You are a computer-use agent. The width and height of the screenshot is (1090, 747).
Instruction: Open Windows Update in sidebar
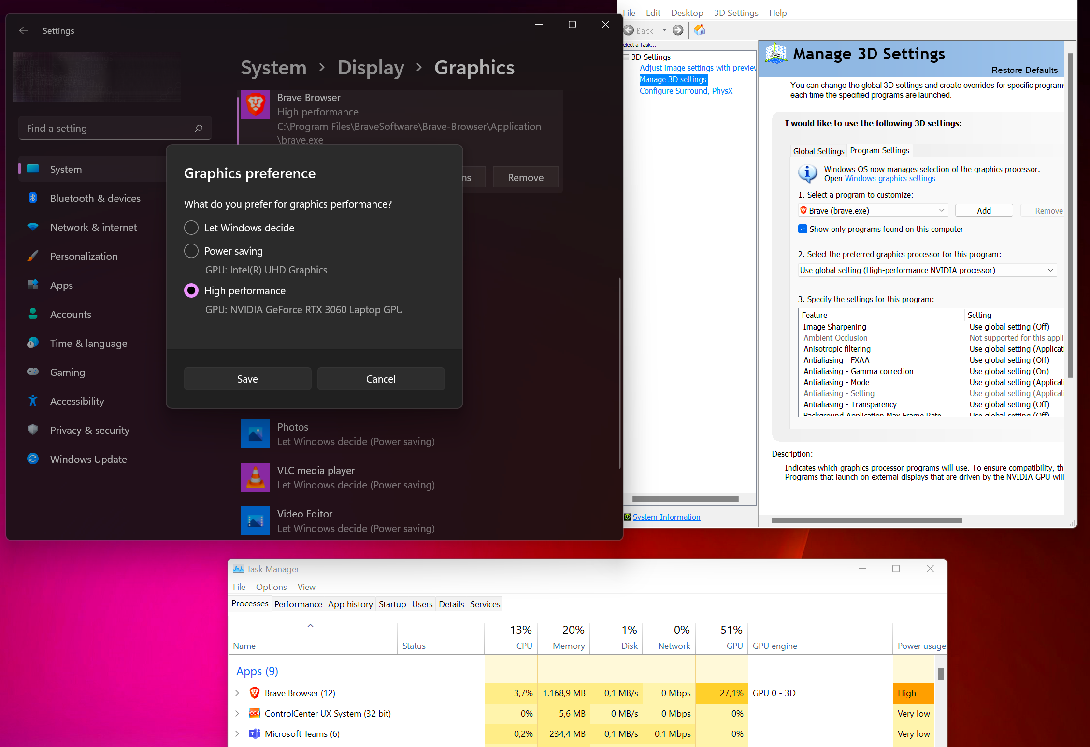tap(88, 459)
